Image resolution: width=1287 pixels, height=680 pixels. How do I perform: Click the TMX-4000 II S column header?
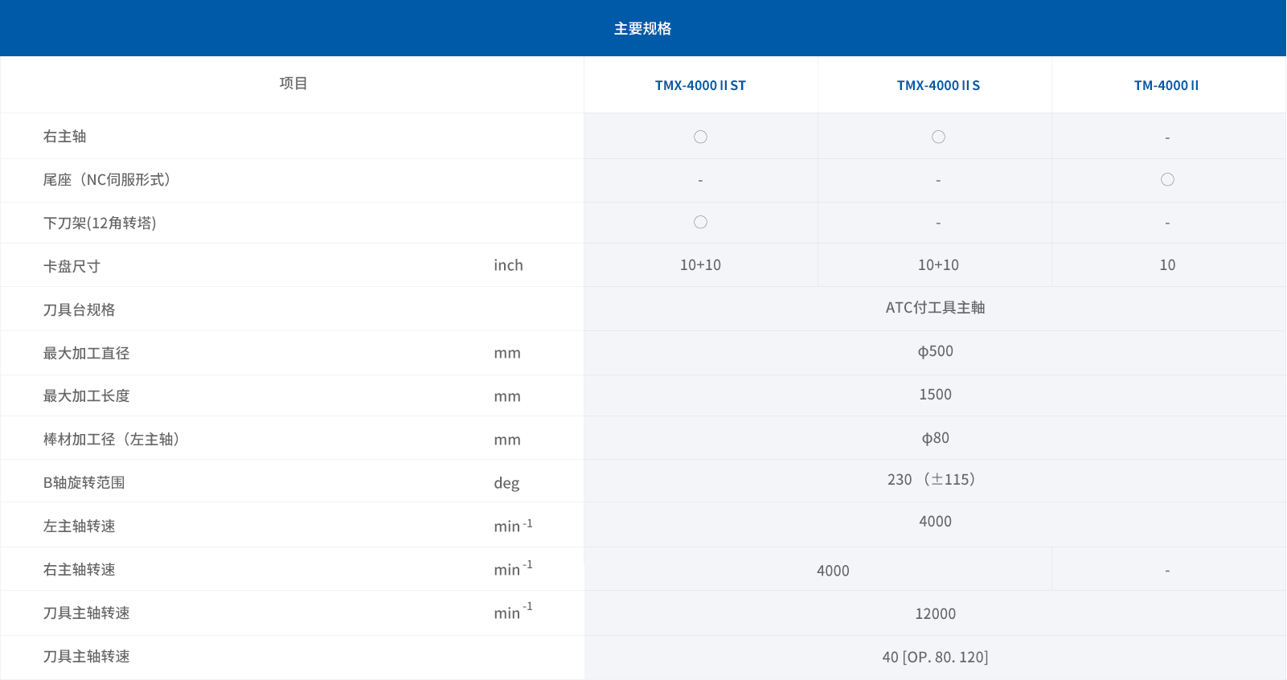pyautogui.click(x=938, y=85)
